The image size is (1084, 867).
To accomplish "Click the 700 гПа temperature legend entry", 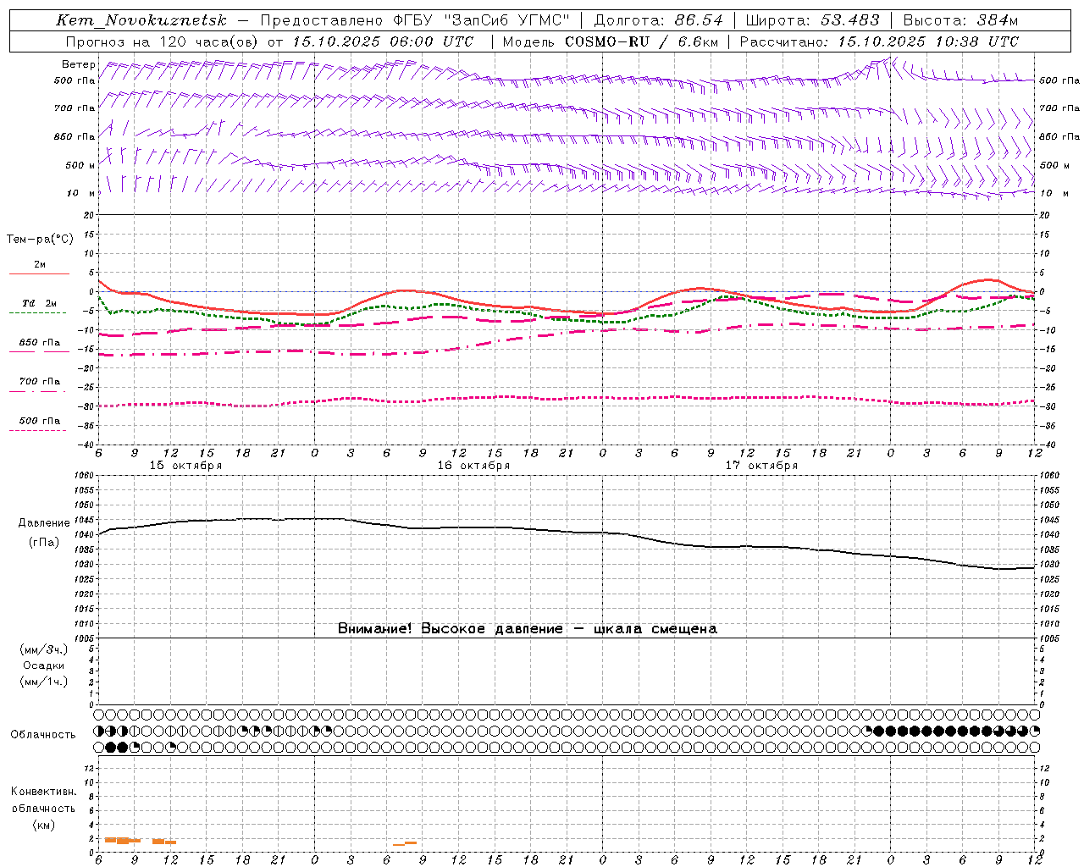I will pyautogui.click(x=40, y=381).
